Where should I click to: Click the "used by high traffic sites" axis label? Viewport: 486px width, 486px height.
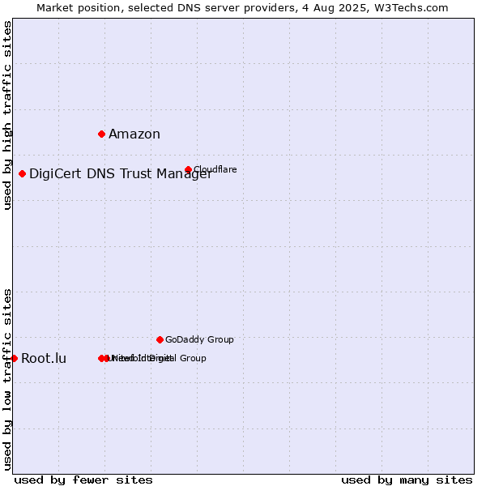coord(7,115)
